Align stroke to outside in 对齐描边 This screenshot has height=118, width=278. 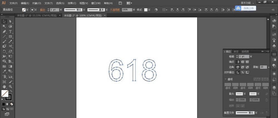[247, 72]
